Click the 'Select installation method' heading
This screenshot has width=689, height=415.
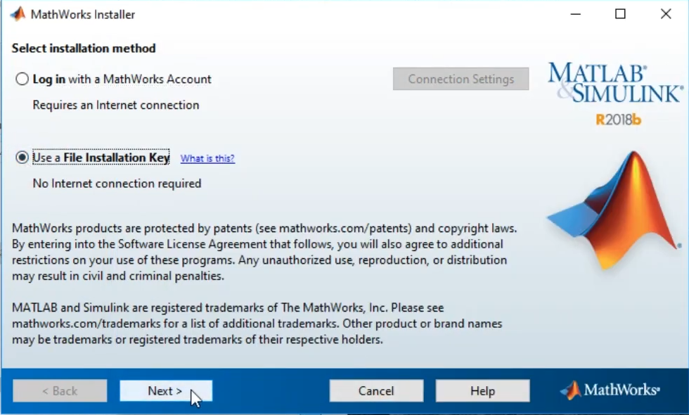[x=84, y=49]
